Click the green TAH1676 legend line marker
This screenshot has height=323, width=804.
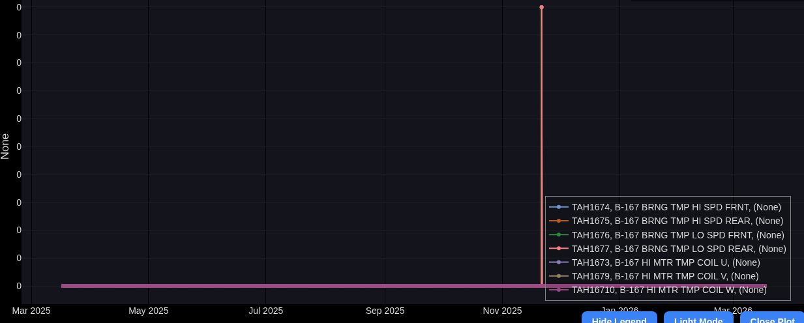(559, 235)
